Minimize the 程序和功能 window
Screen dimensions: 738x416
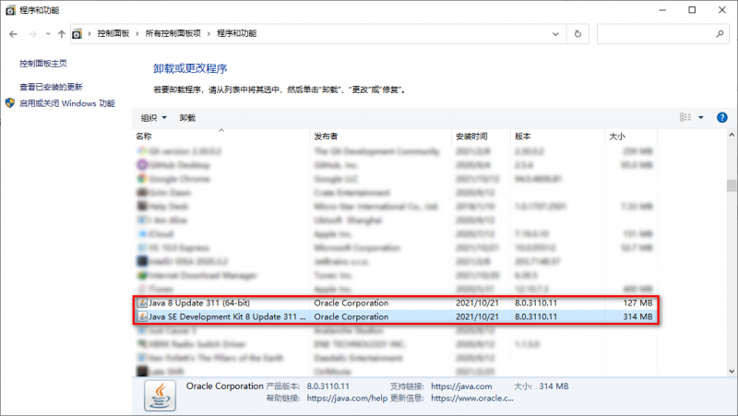click(662, 10)
